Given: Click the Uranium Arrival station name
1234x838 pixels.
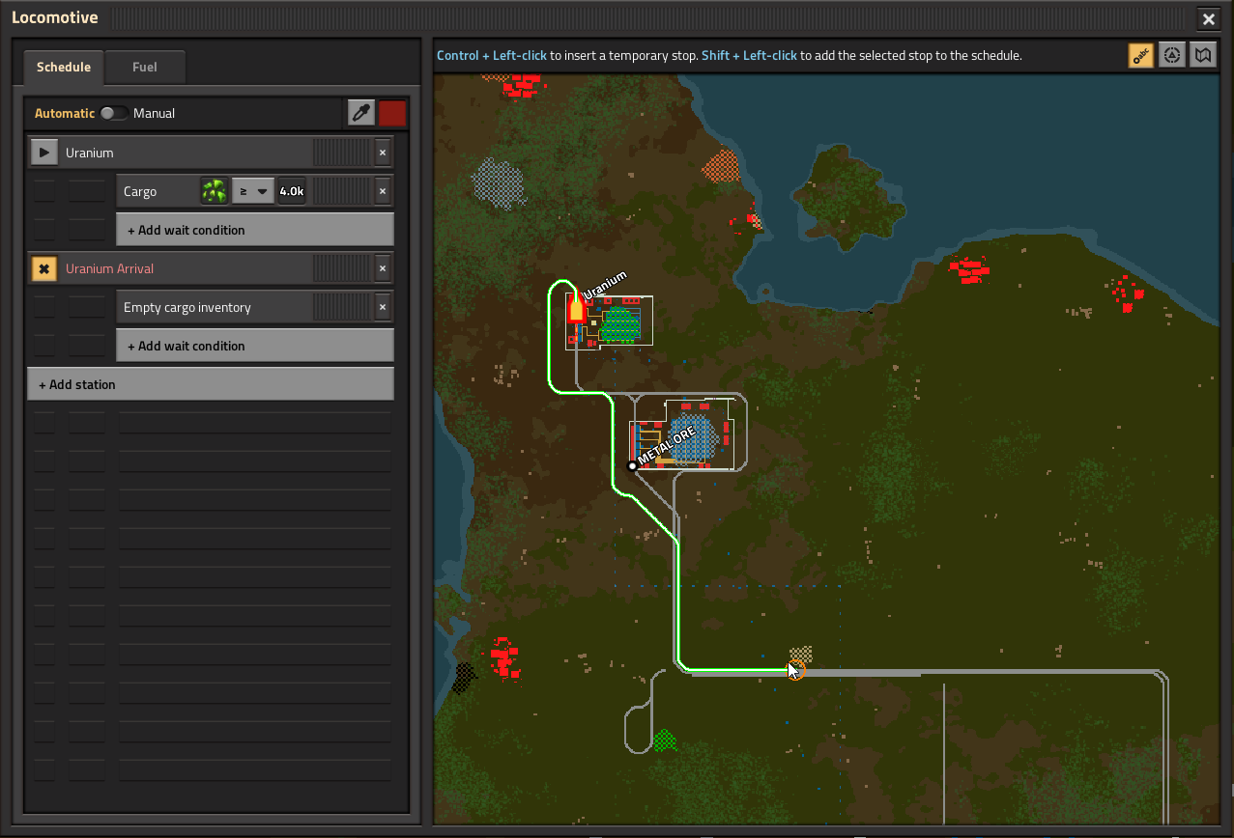Looking at the screenshot, I should coord(109,268).
